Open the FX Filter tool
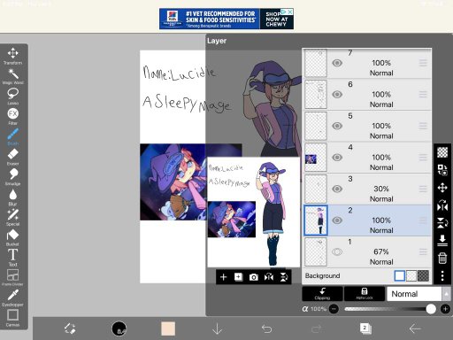The width and height of the screenshot is (453, 340). click(12, 116)
